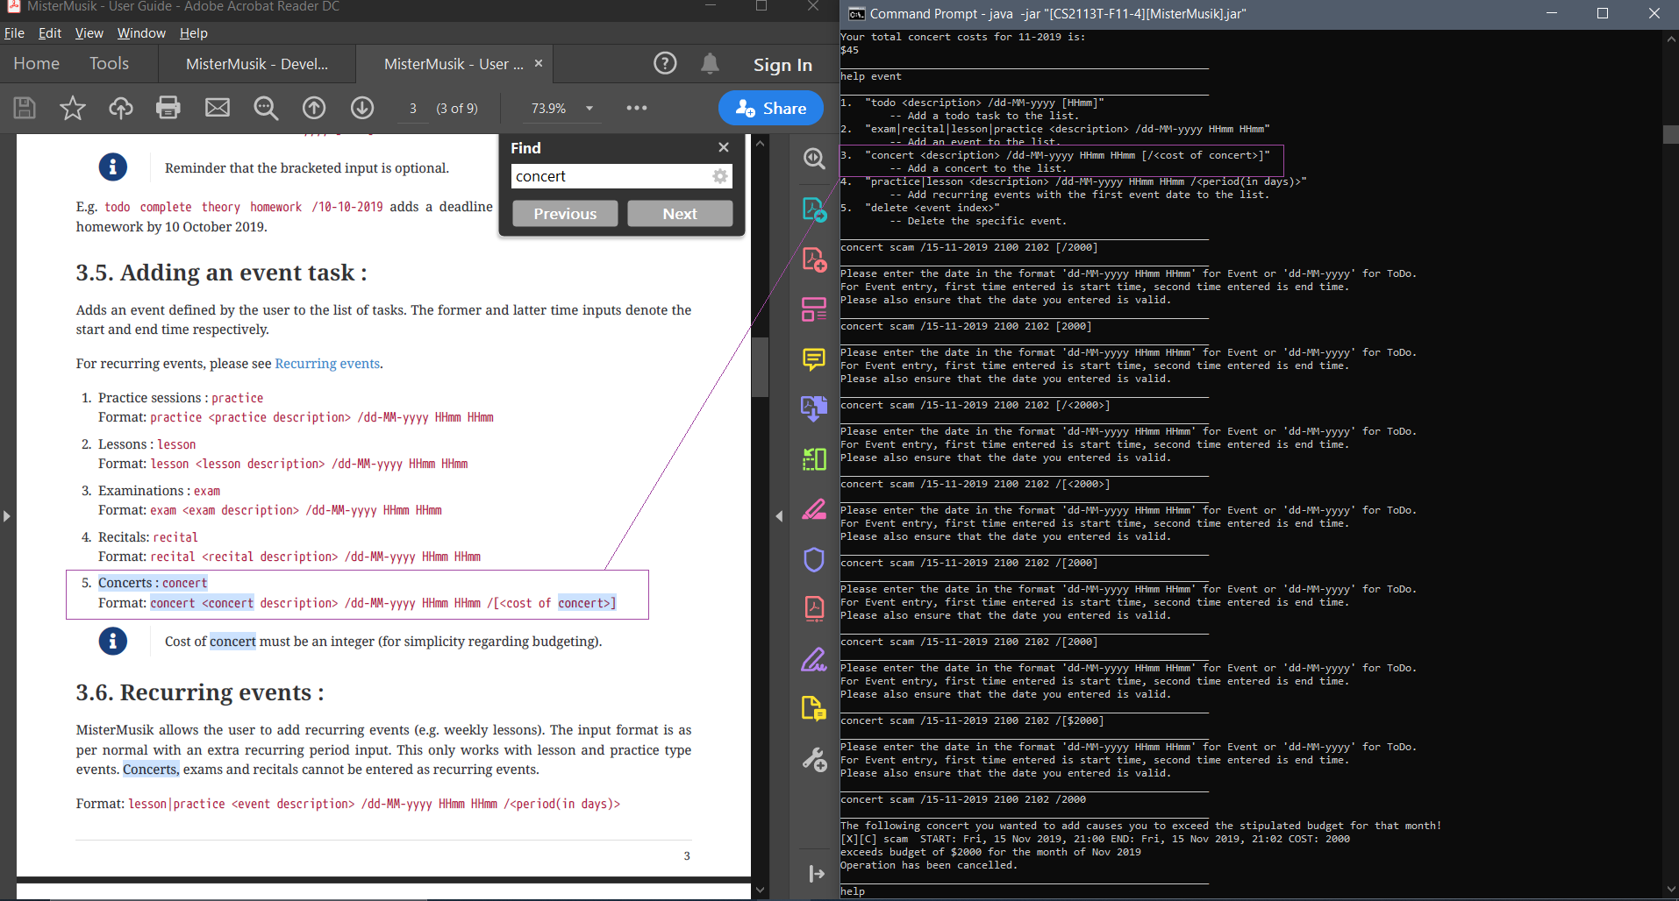Open the search magnifier tool in right pane
This screenshot has width=1679, height=901.
click(814, 159)
